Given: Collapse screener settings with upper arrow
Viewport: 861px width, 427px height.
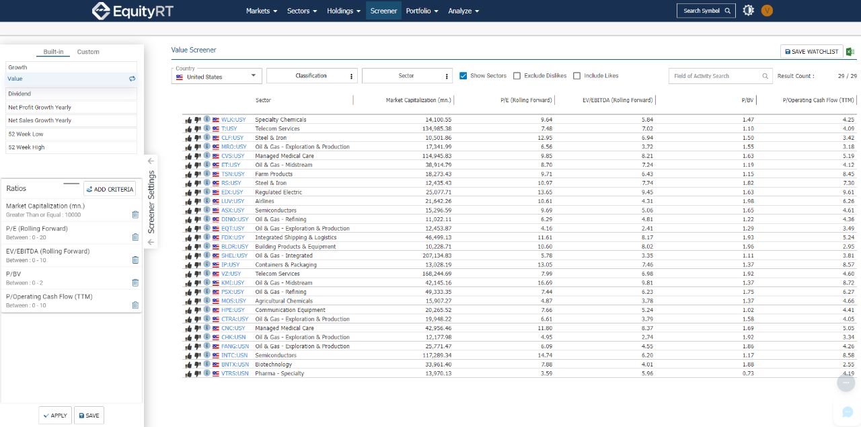Looking at the screenshot, I should 151,161.
